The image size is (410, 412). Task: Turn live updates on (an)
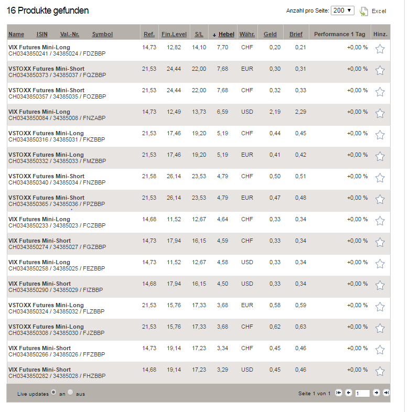53,392
